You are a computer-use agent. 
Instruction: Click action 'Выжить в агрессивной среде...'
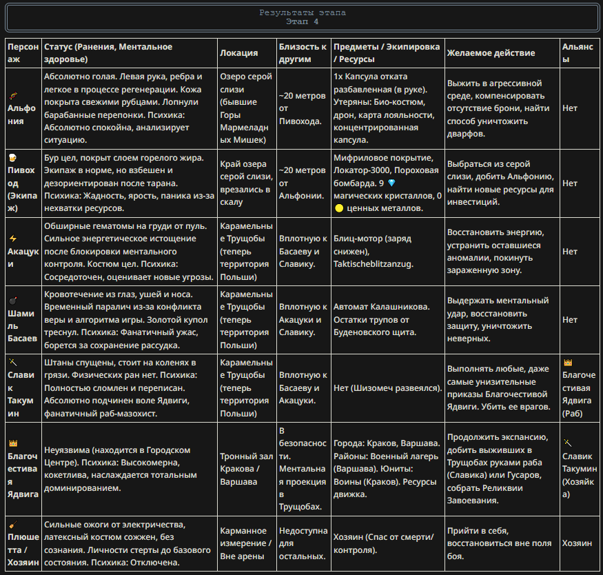click(x=498, y=108)
